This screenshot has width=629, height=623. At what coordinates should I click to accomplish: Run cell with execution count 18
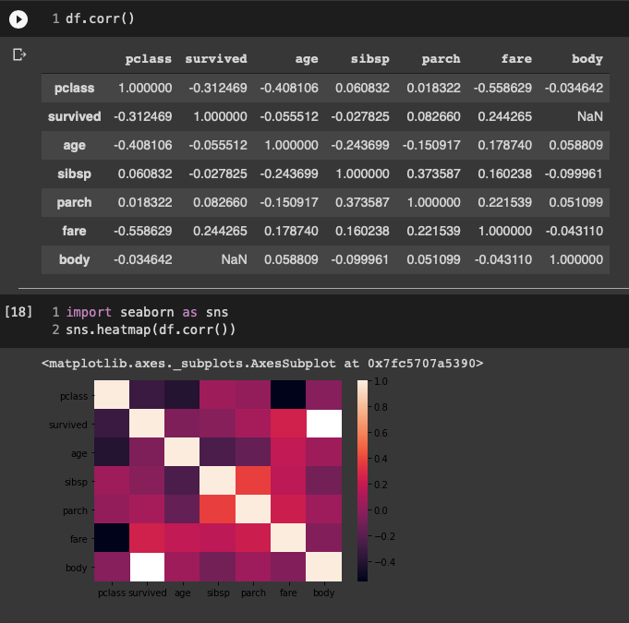(18, 313)
